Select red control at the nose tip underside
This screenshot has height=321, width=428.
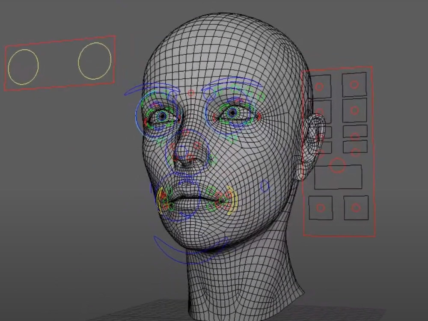[x=190, y=157]
